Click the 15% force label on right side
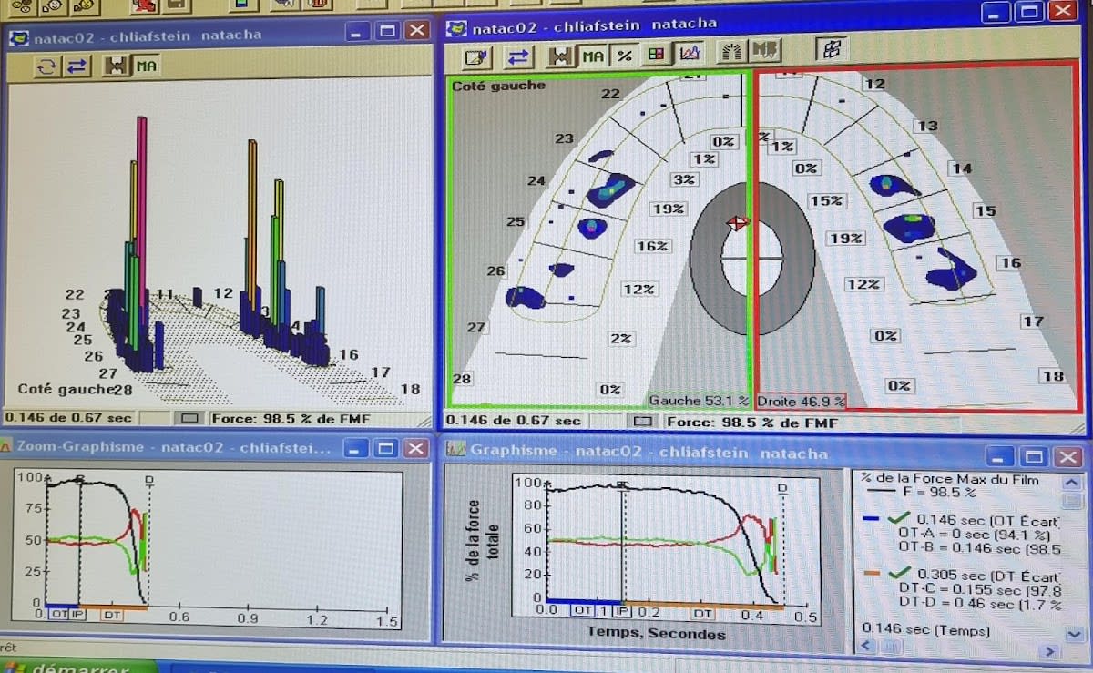1093x673 pixels. tap(826, 200)
